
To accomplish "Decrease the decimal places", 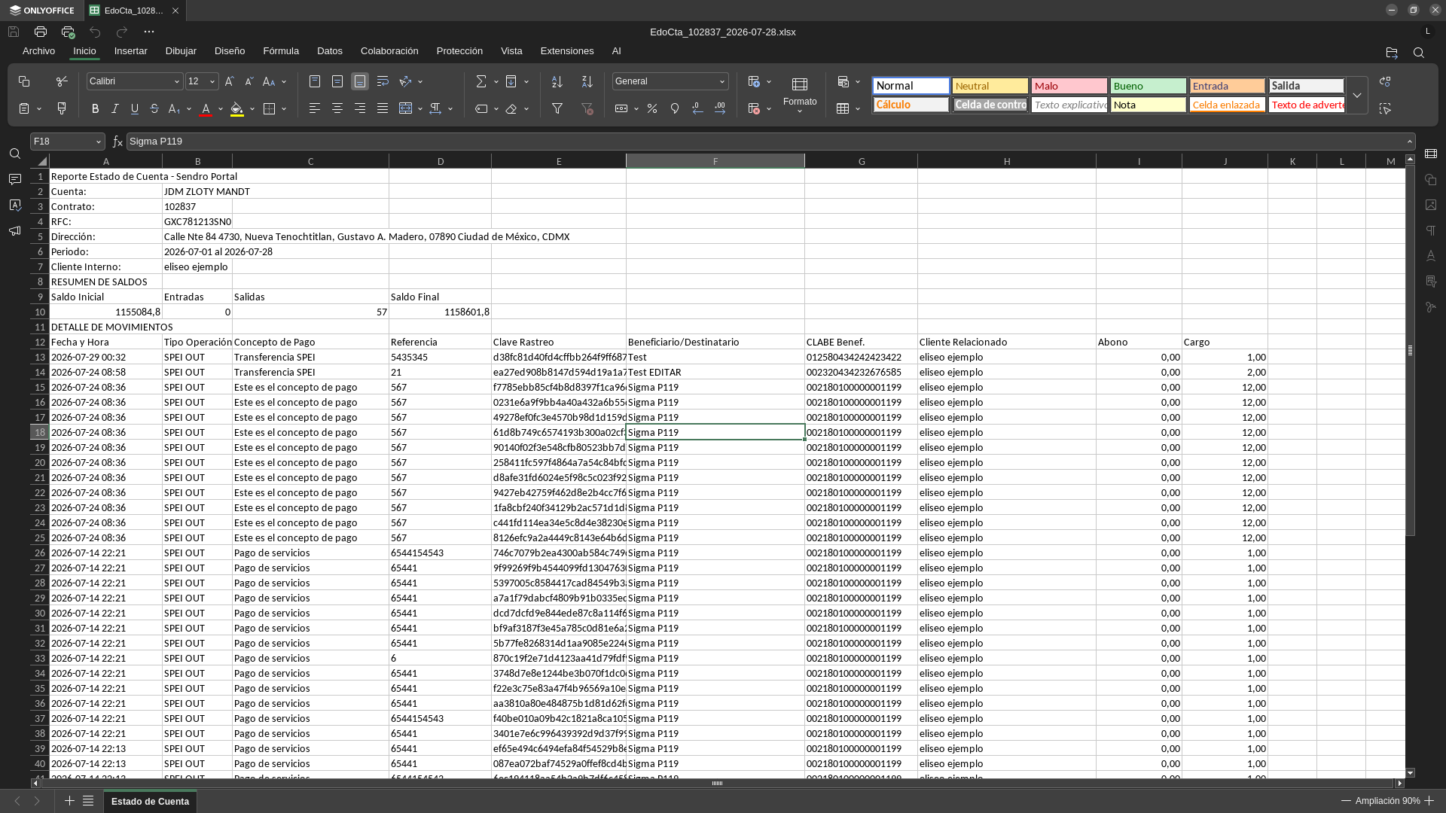I will pos(697,108).
